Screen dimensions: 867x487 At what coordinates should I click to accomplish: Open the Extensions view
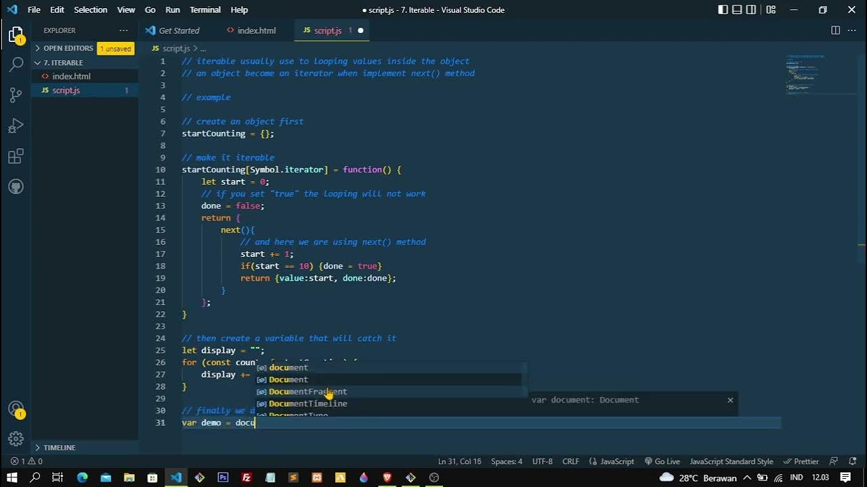[16, 156]
